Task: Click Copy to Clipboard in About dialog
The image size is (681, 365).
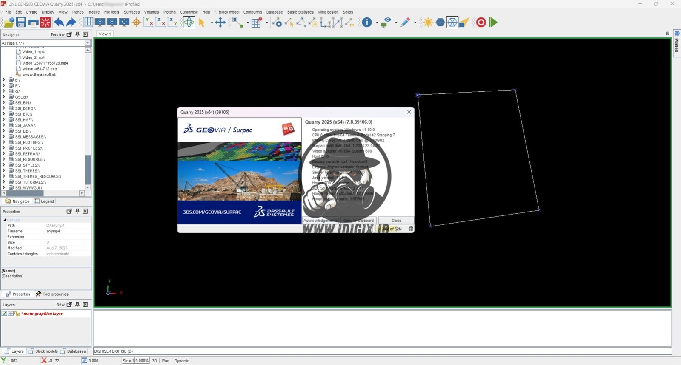Action: [x=358, y=221]
